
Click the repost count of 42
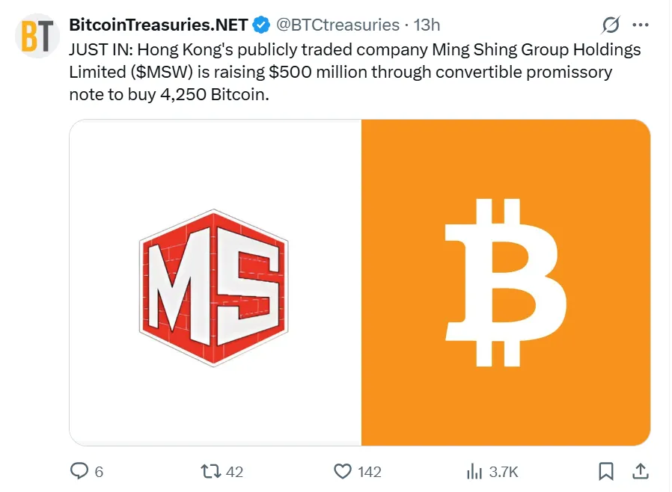pos(234,472)
